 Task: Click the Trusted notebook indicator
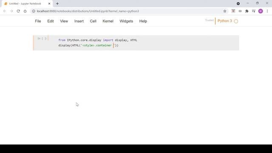(x=209, y=20)
